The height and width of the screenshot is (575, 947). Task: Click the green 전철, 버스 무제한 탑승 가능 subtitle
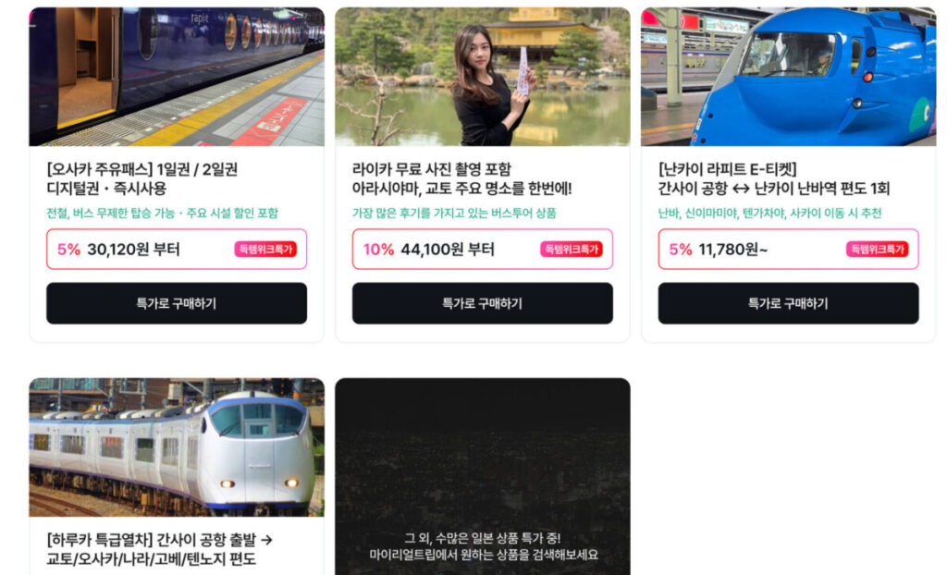click(x=163, y=214)
